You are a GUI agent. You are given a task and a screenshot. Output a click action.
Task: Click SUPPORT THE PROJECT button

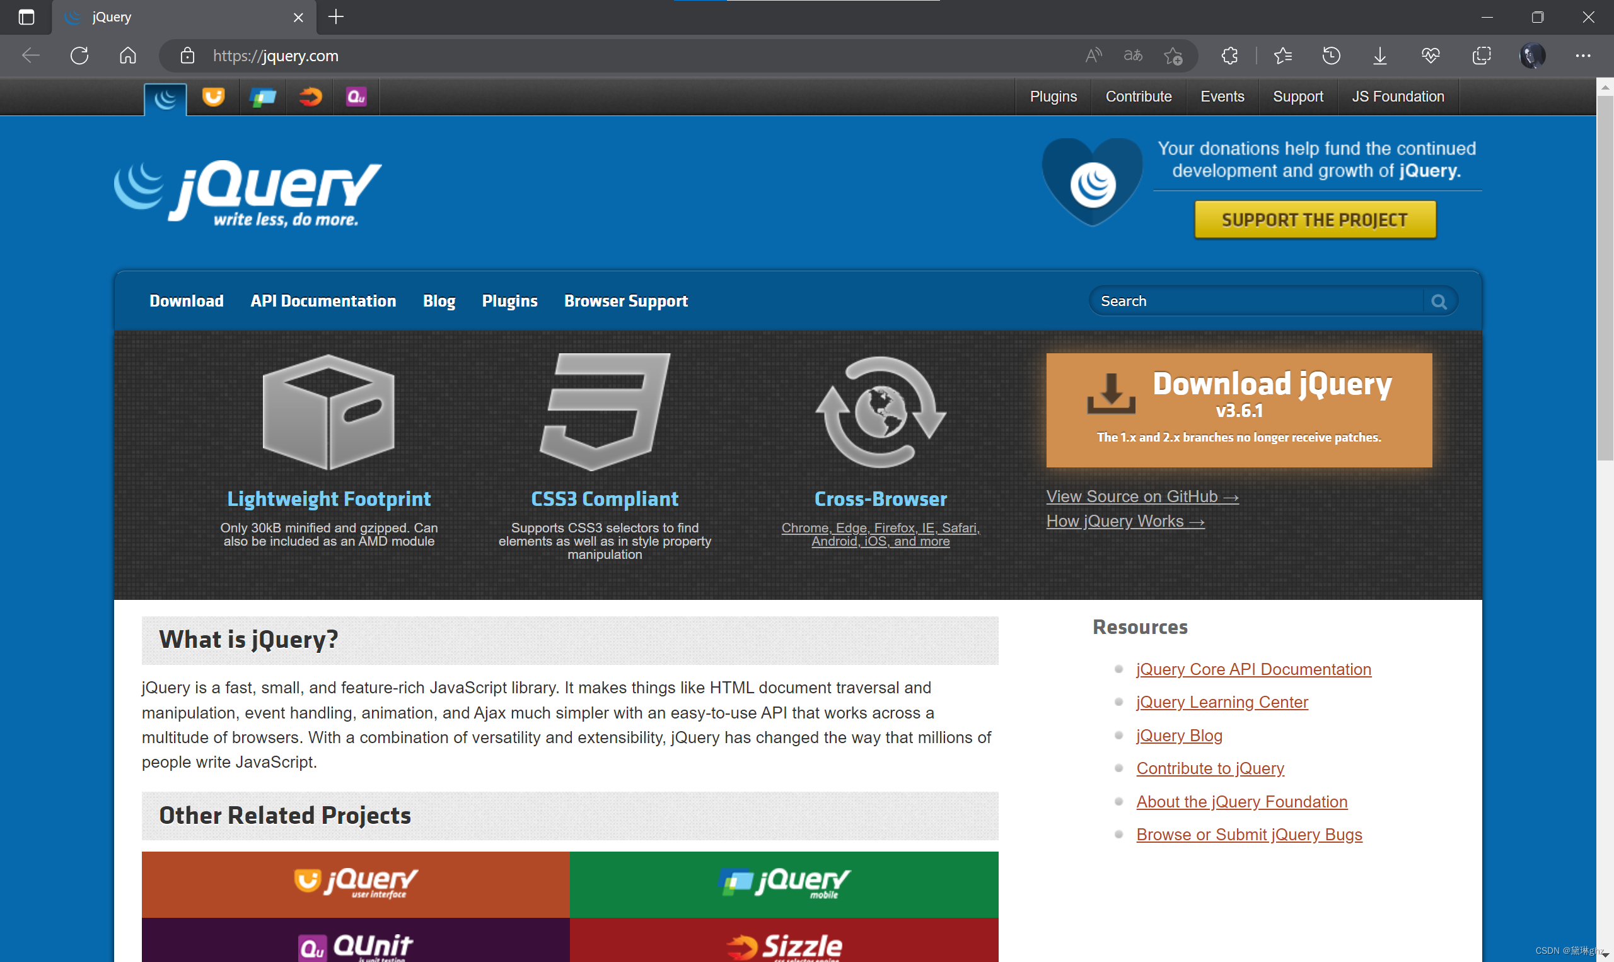1314,219
